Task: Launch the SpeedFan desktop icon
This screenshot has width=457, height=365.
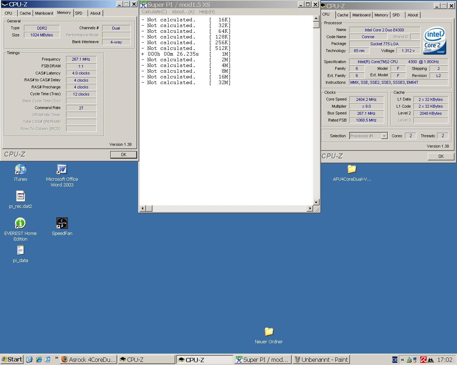Action: 62,223
